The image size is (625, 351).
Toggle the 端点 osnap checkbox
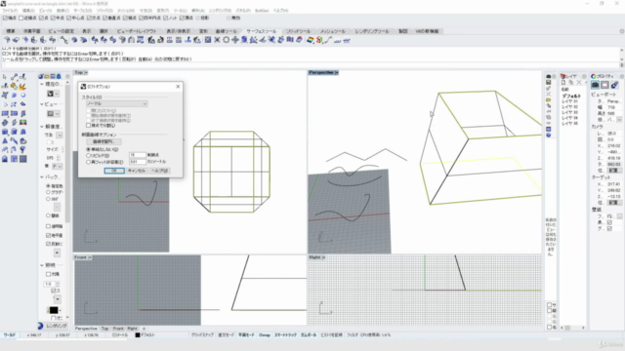5,18
